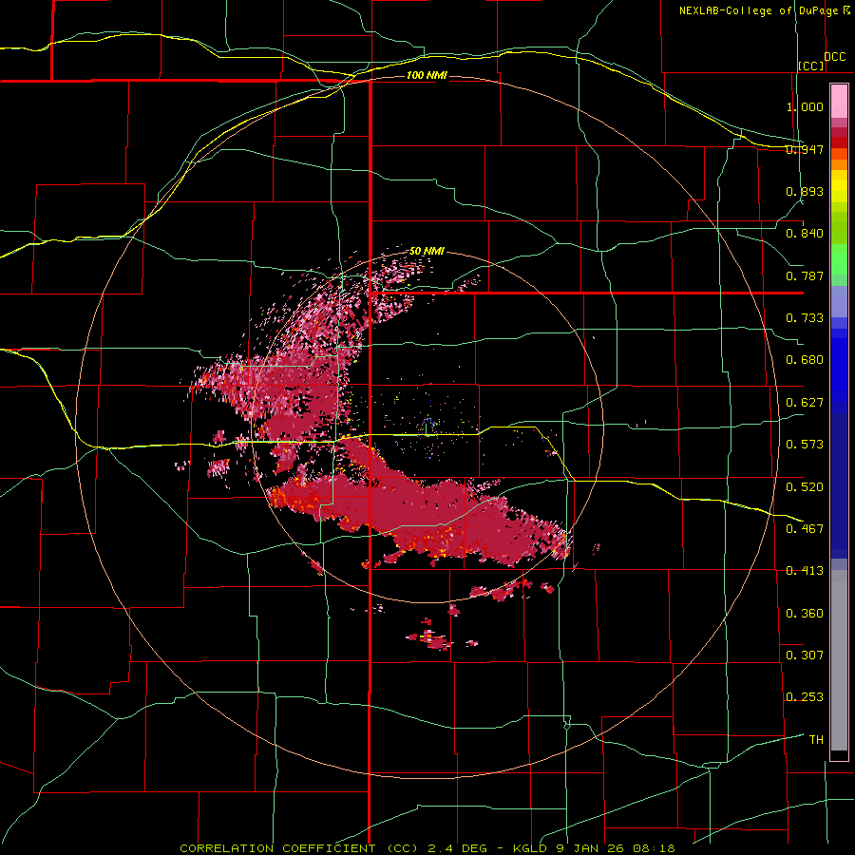The image size is (855, 855).
Task: Select the 0.520 scale value
Action: (x=805, y=487)
